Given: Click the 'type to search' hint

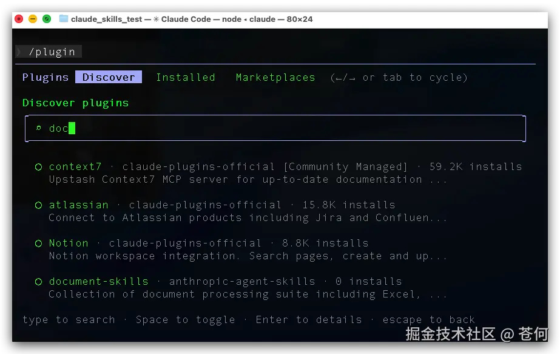Looking at the screenshot, I should coord(69,319).
